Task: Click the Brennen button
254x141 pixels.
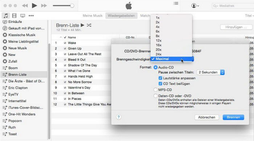Action: [x=233, y=117]
